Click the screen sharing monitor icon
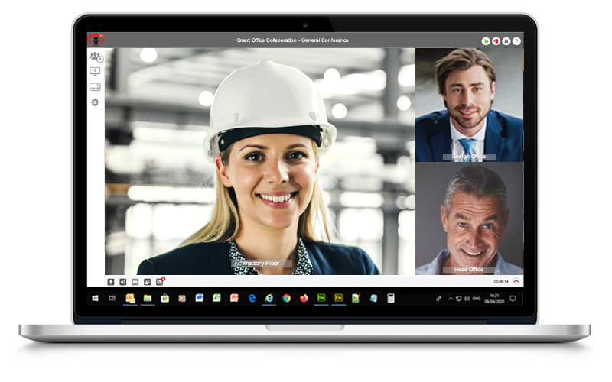The image size is (612, 382). point(95,72)
